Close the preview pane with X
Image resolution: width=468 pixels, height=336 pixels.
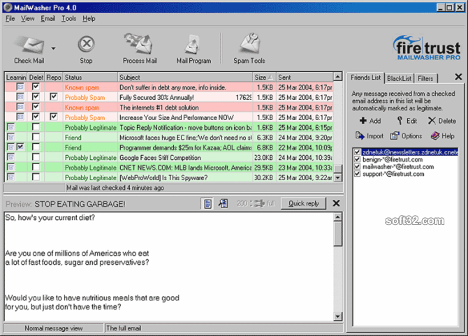[x=337, y=203]
